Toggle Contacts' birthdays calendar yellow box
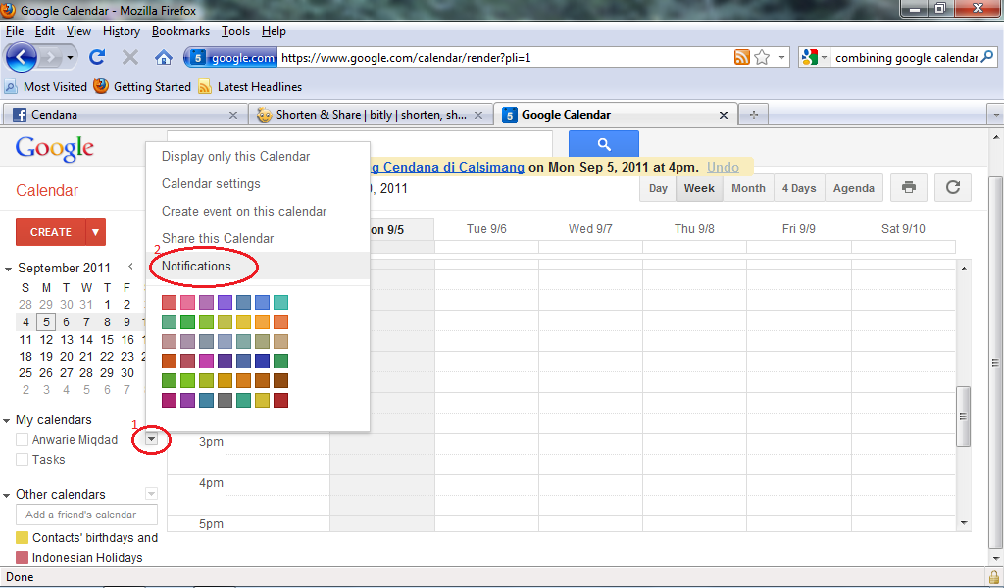The width and height of the screenshot is (1004, 588). pyautogui.click(x=22, y=537)
